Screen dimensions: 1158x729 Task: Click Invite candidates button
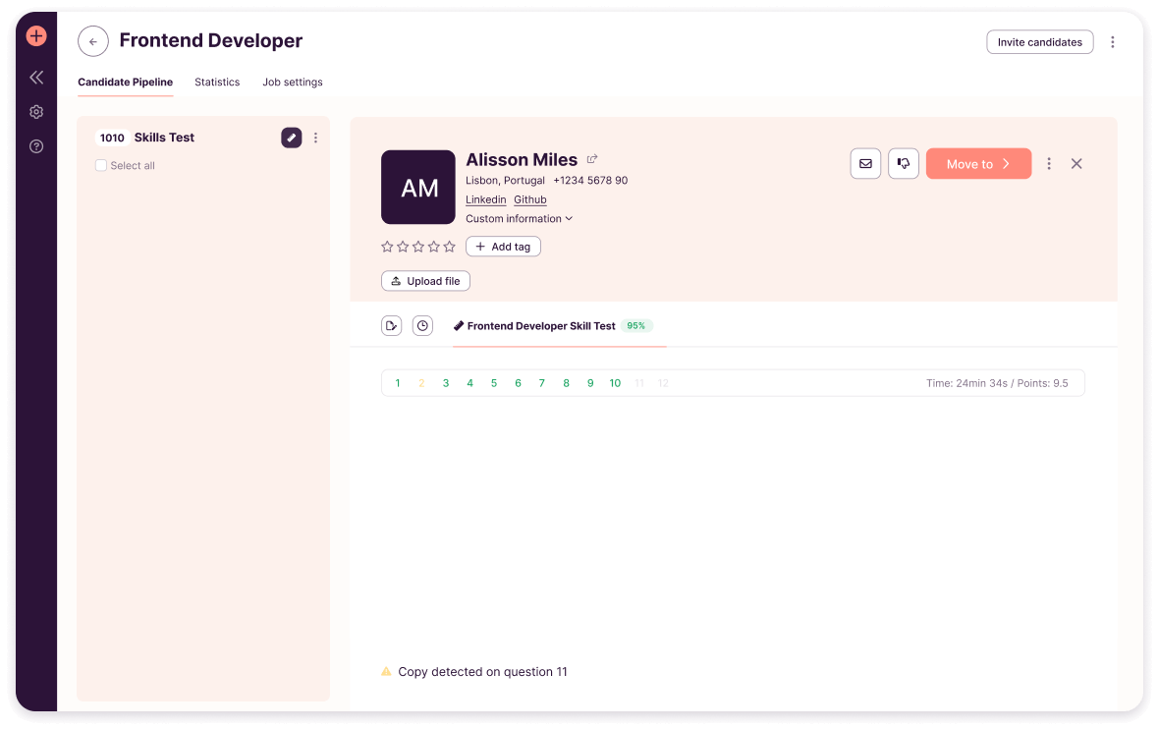point(1039,42)
